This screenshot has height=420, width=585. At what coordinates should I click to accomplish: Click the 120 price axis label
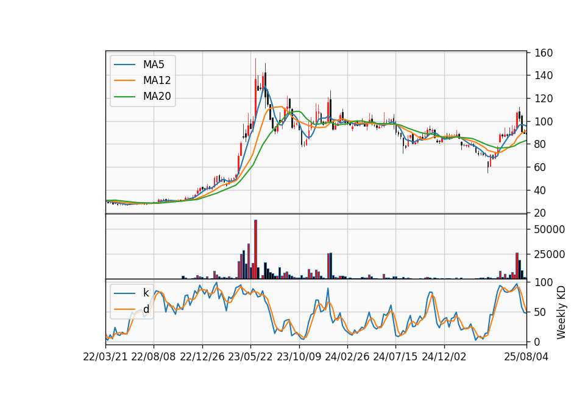click(x=544, y=99)
